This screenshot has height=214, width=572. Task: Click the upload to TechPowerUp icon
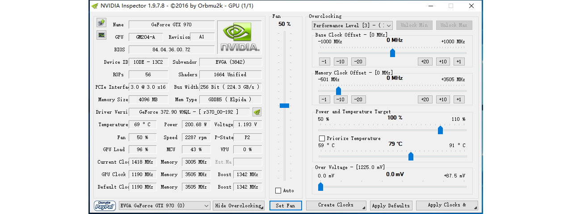101,22
